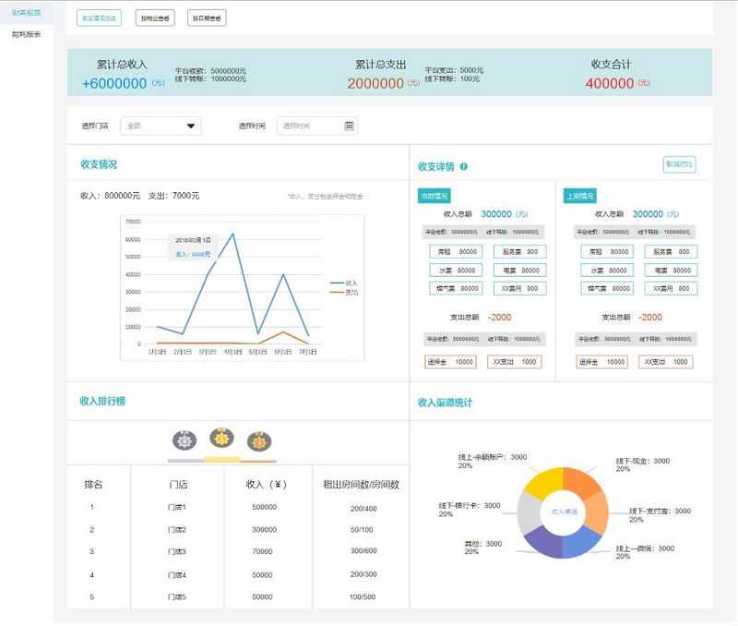Select the gold first-place medal icon
Viewport: 738px width, 626px height.
click(220, 440)
